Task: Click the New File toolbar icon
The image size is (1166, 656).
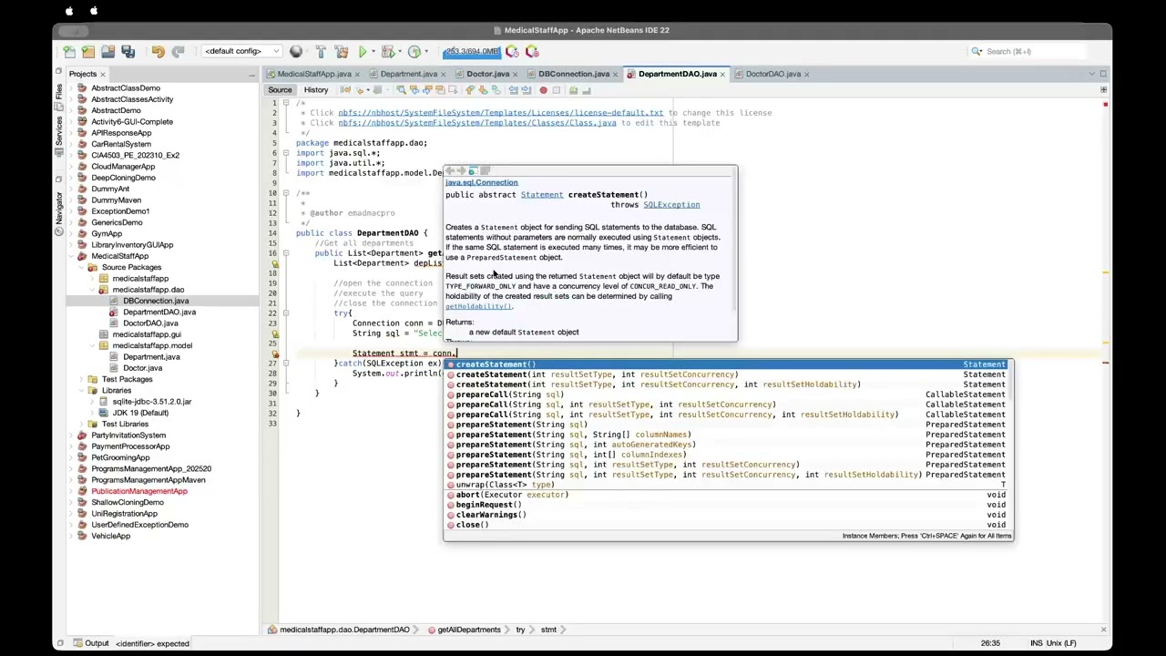Action: 68,52
